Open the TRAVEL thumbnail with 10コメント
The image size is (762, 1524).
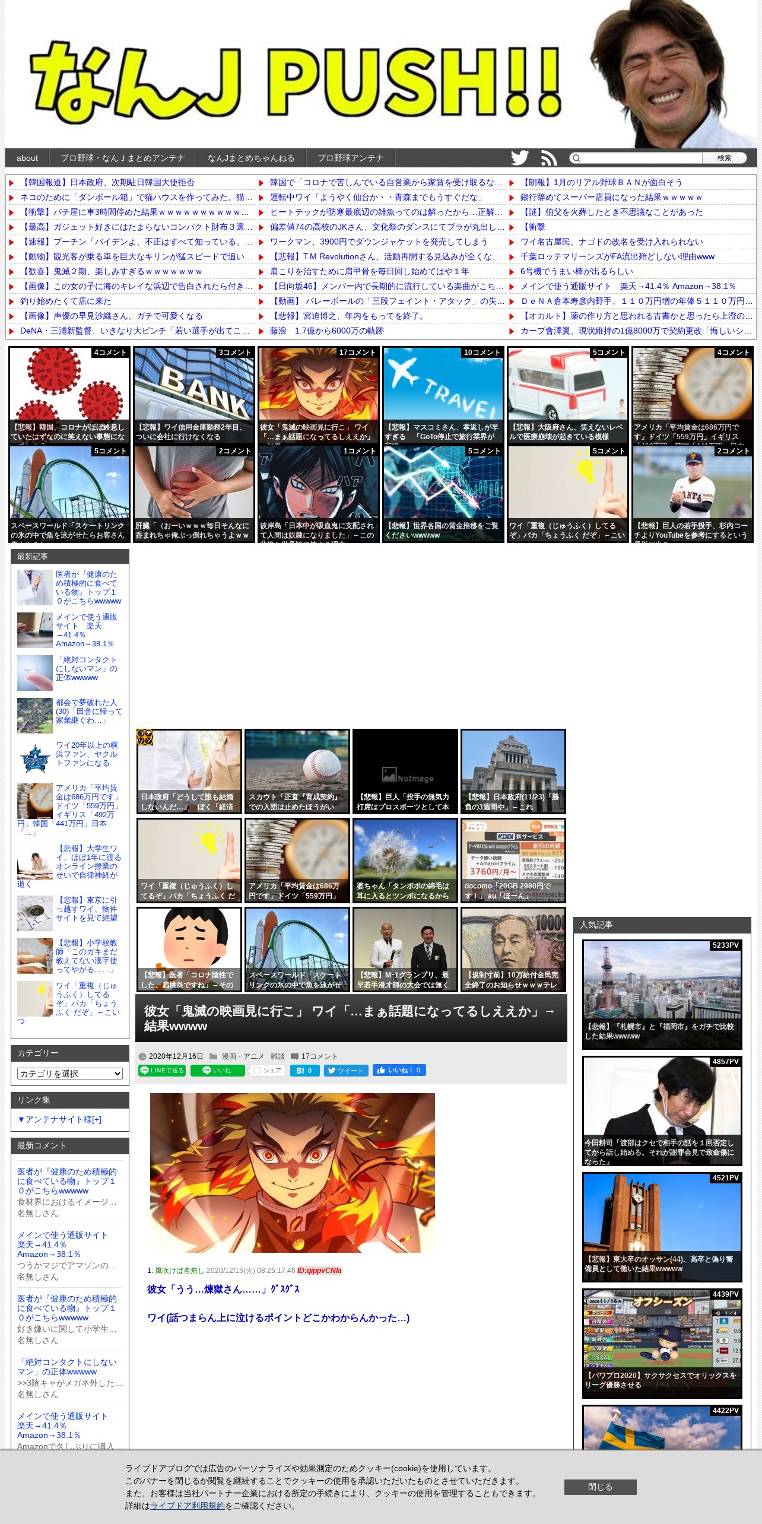443,395
